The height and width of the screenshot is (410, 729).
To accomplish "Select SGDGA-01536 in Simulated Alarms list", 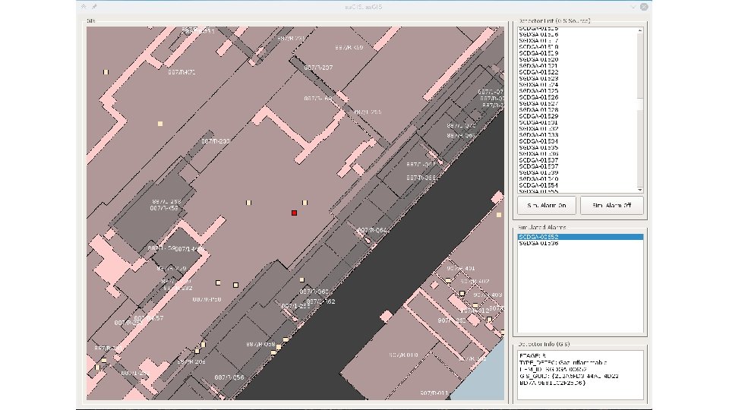I will (538, 243).
